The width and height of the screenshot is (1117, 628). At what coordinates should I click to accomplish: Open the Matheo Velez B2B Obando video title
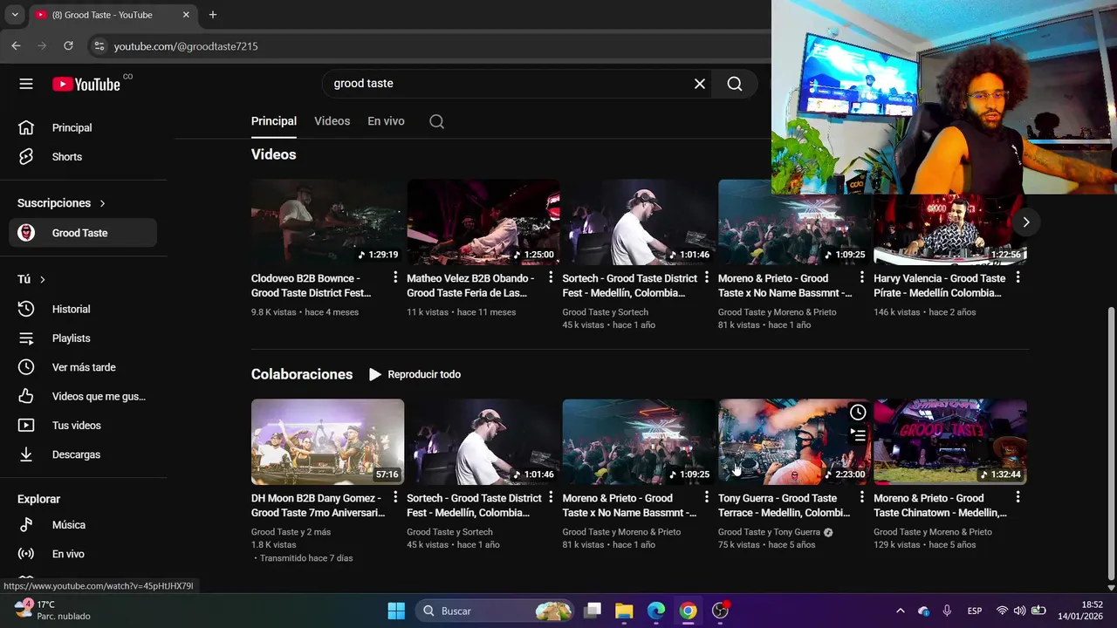click(470, 285)
